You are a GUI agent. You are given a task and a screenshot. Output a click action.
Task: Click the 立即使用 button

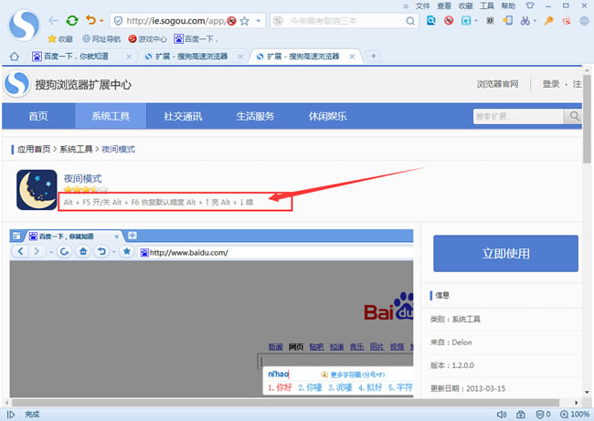tap(505, 253)
